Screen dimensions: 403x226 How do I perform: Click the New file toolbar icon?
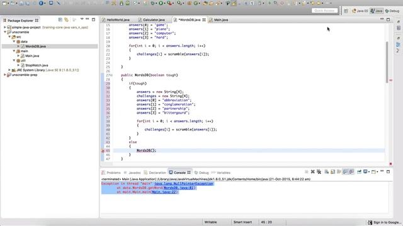tap(4, 3)
